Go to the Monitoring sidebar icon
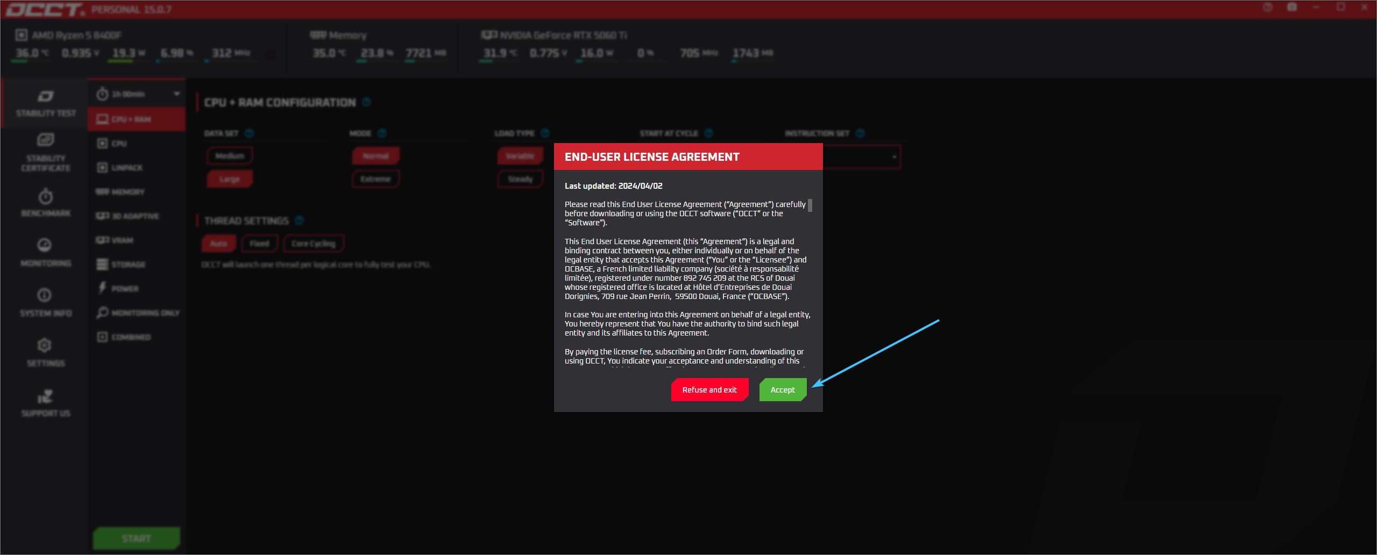The width and height of the screenshot is (1377, 555). click(x=46, y=252)
